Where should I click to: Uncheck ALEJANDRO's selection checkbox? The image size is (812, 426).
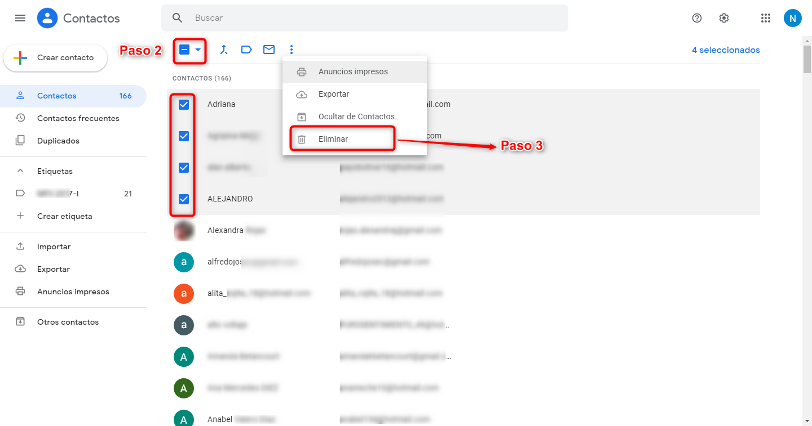click(x=183, y=198)
